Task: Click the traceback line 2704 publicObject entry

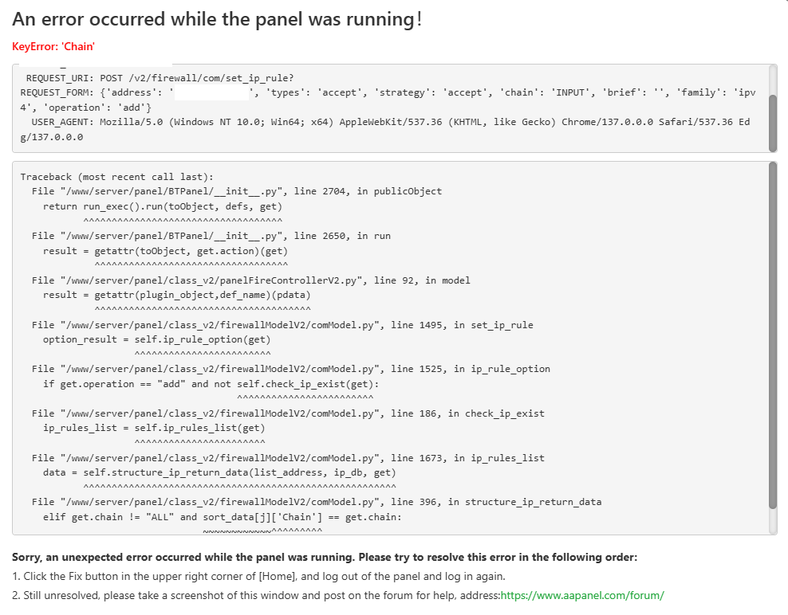Action: pos(236,191)
